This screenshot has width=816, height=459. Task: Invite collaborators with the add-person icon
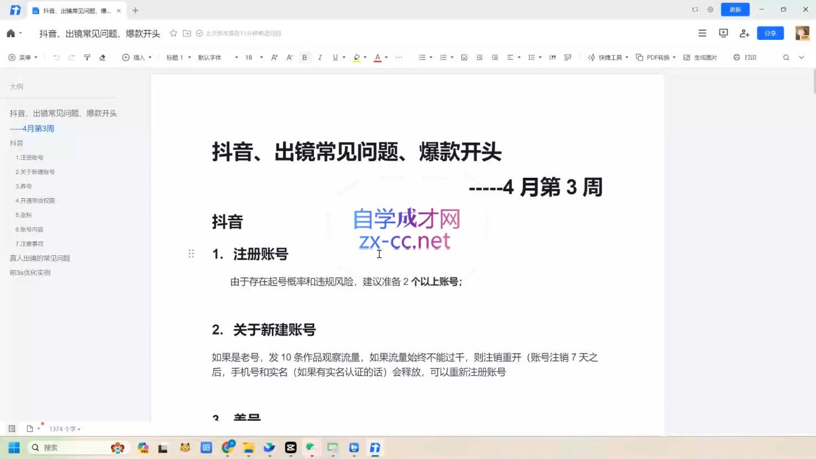(x=745, y=33)
